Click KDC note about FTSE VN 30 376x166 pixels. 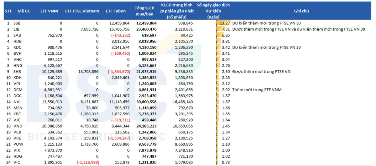(x=267, y=48)
